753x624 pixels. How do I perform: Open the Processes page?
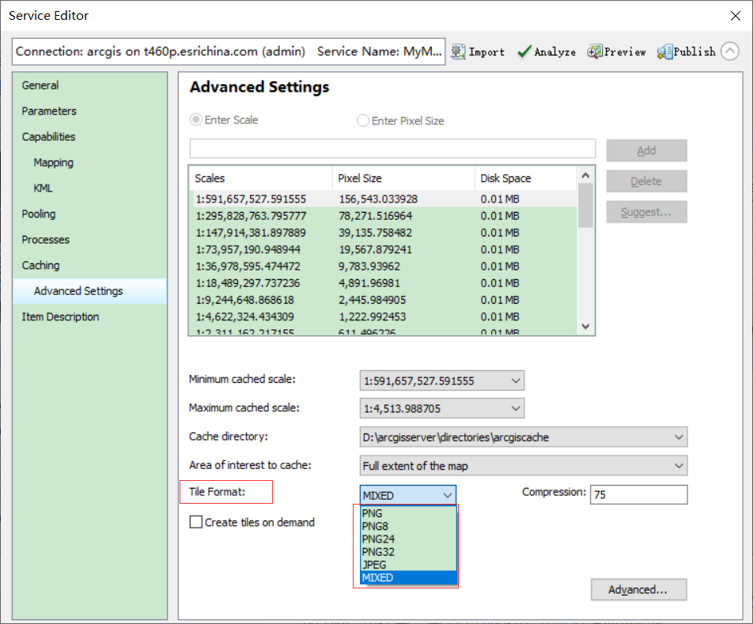(46, 240)
